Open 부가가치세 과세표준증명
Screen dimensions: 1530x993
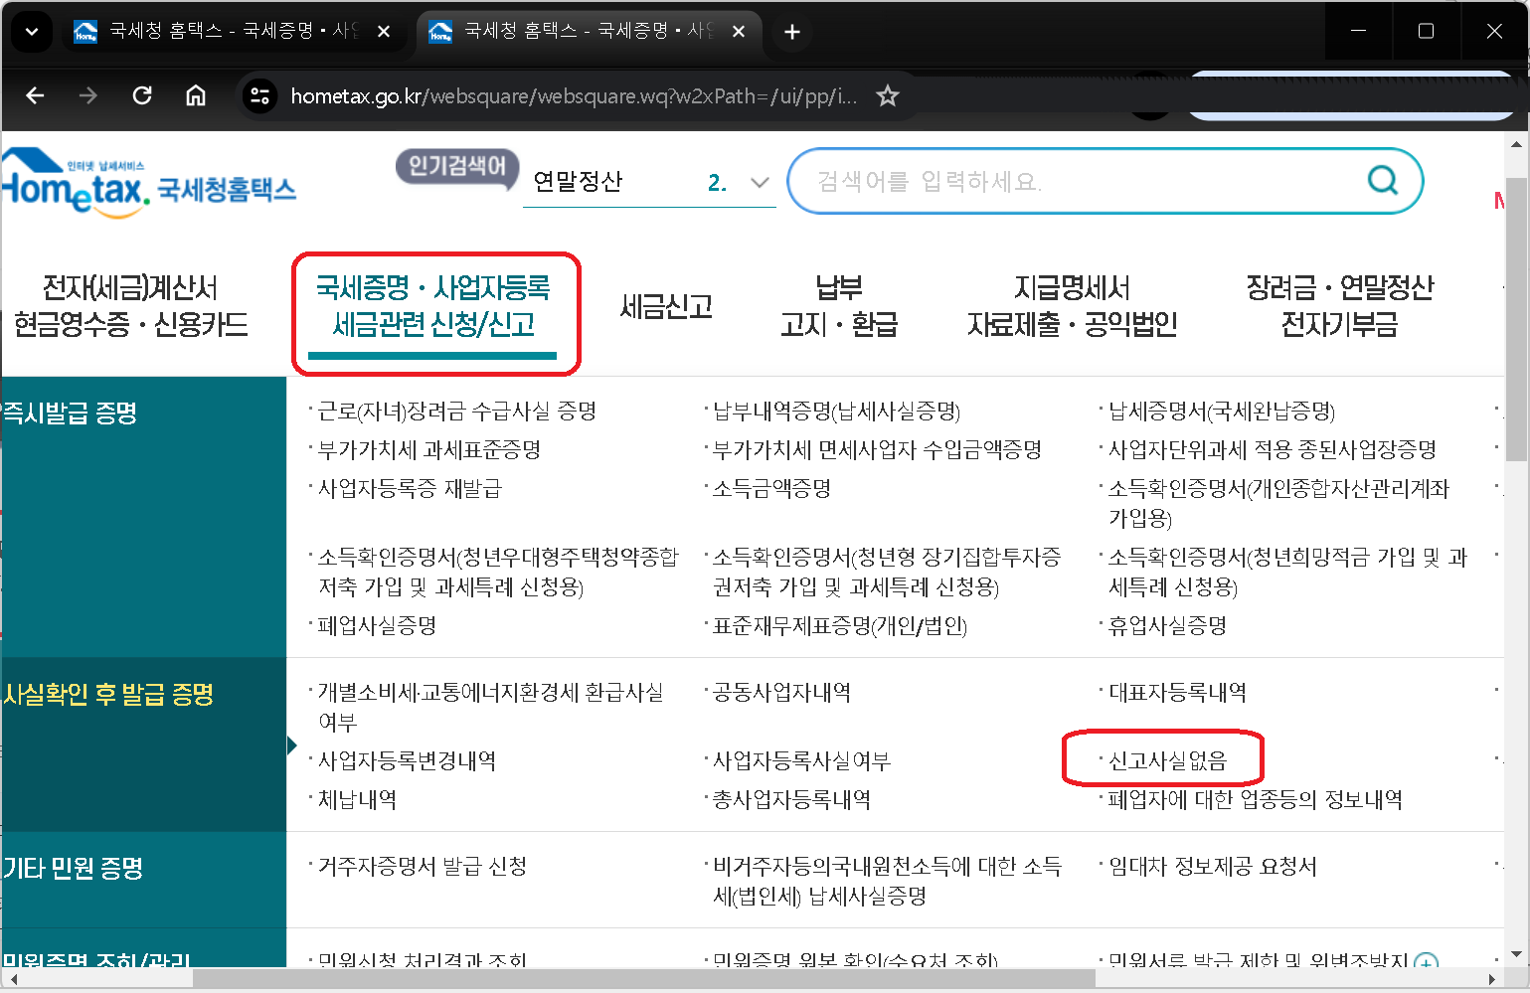[x=428, y=450]
